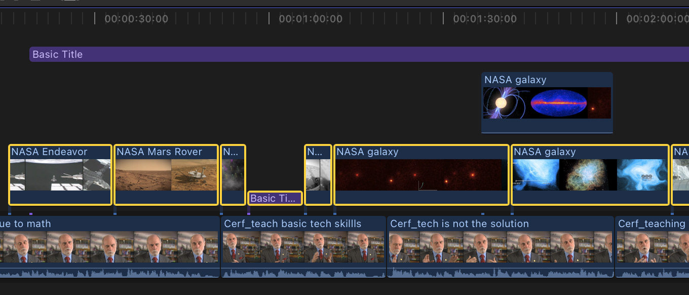The height and width of the screenshot is (295, 689).
Task: Select the Cerf_teach basic tech skillls clip
Action: 303,247
